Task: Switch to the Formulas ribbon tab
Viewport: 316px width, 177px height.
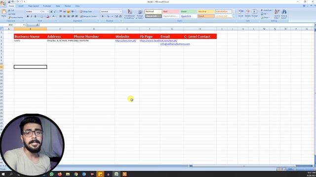Action: coord(47,6)
